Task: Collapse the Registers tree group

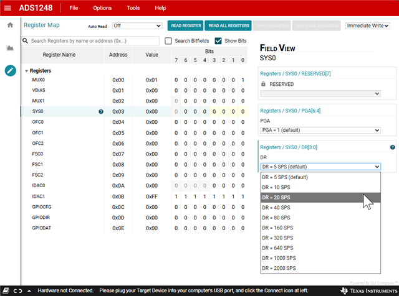Action: (x=26, y=71)
